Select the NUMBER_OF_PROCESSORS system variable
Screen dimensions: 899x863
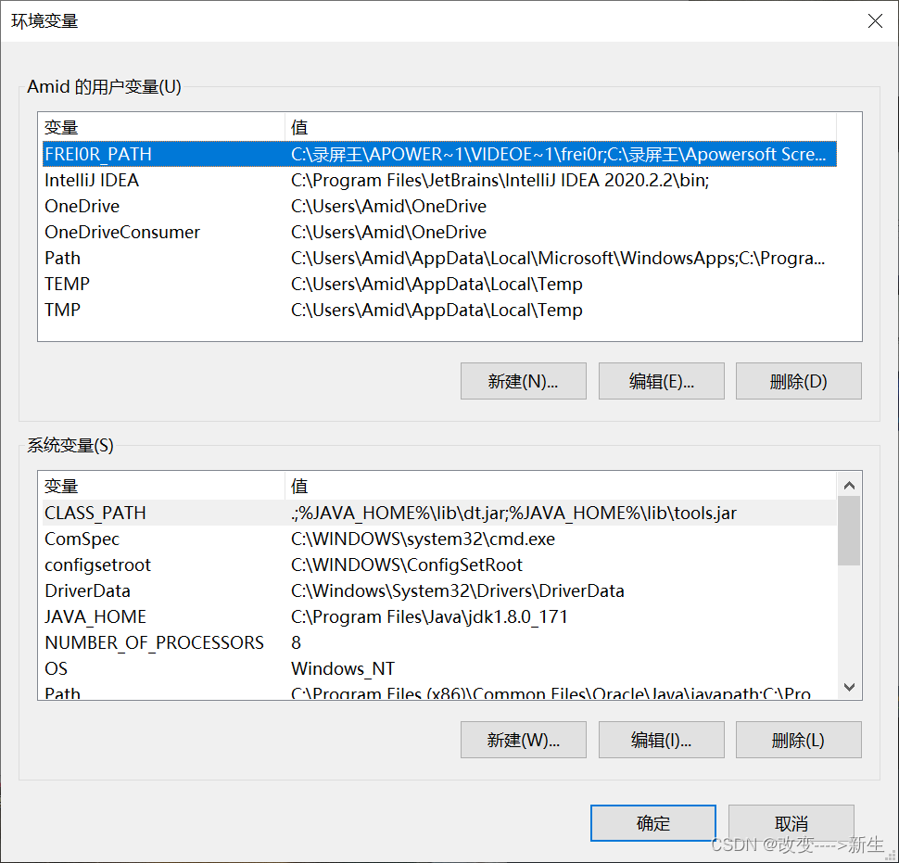(x=439, y=642)
